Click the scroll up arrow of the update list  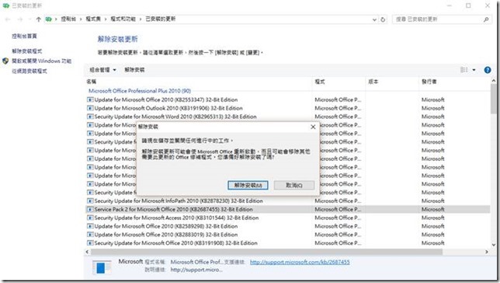[493, 81]
